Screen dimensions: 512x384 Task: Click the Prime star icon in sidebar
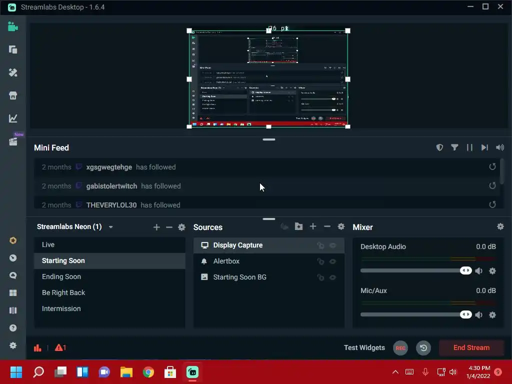(12, 240)
